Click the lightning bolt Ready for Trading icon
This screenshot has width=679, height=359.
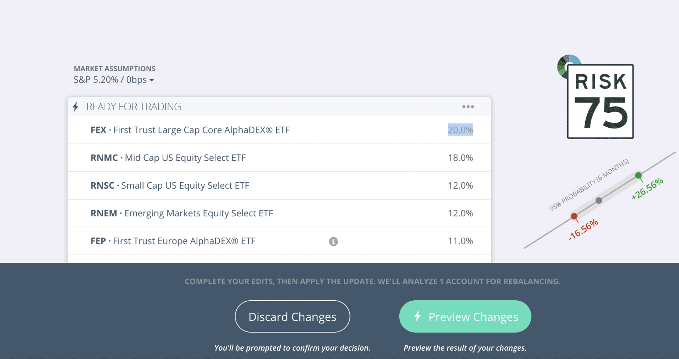[75, 107]
